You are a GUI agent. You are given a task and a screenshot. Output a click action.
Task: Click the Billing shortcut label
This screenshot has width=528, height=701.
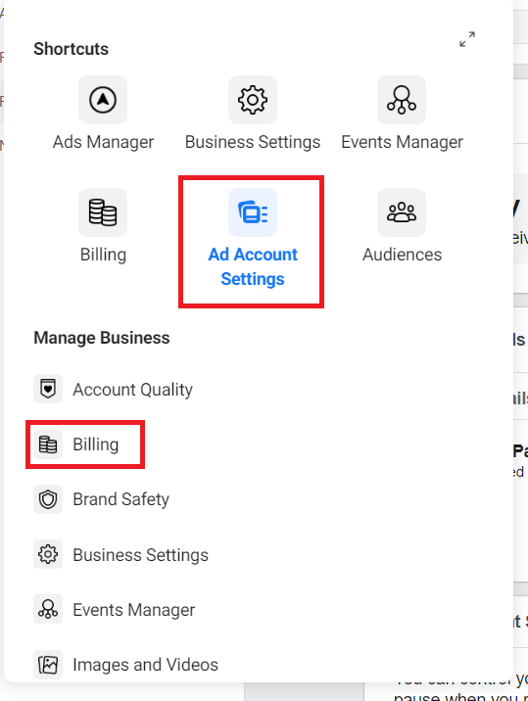click(x=103, y=255)
